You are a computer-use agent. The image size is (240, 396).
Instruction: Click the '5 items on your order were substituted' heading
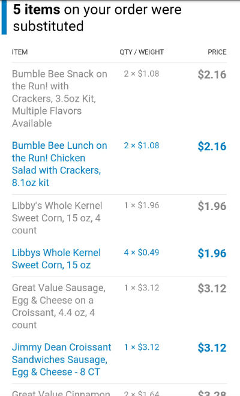(97, 17)
